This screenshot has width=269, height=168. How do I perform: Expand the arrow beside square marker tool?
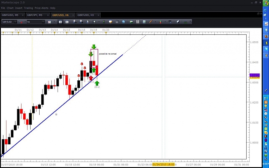[x=99, y=22]
